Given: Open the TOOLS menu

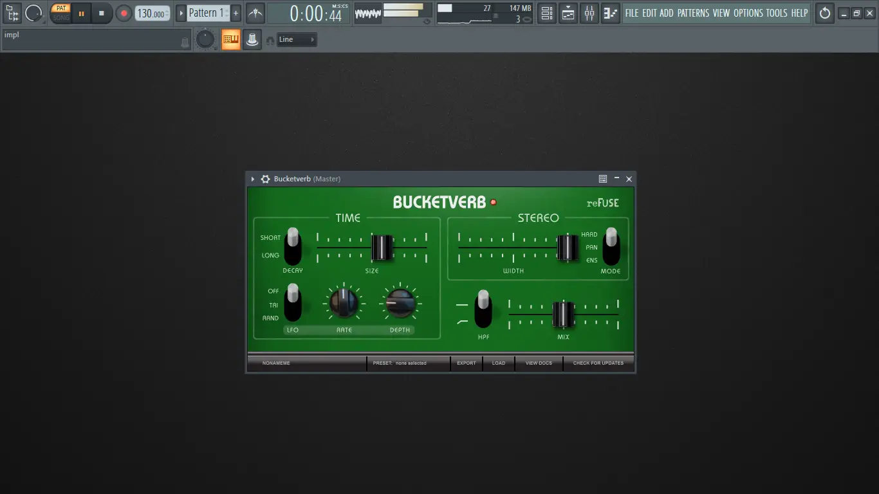Looking at the screenshot, I should [777, 13].
